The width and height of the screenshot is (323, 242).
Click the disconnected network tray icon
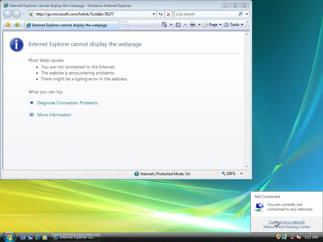coord(293,237)
